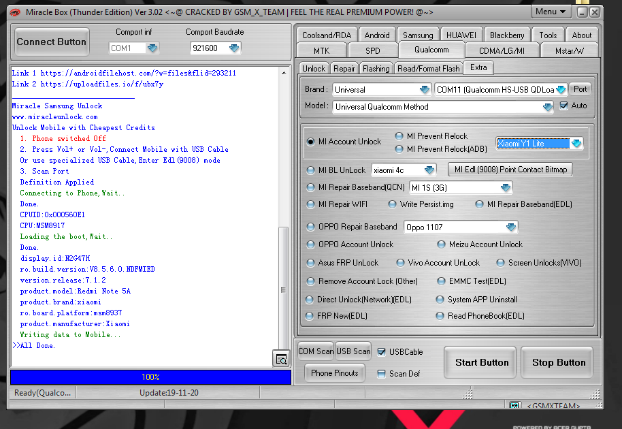Expand the Xiaomi Y1 Lite dropdown
This screenshot has width=622, height=429.
[x=576, y=143]
